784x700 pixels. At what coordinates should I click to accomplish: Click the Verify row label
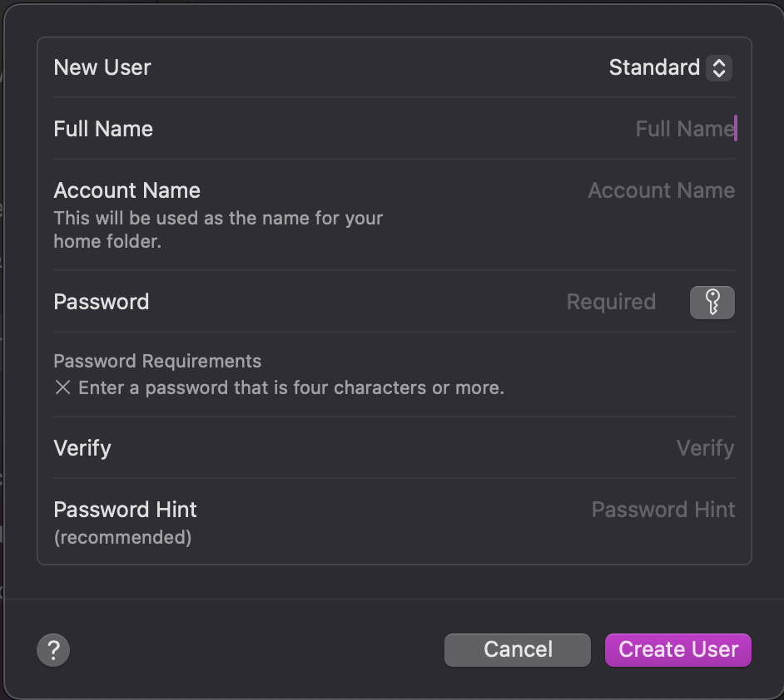82,448
